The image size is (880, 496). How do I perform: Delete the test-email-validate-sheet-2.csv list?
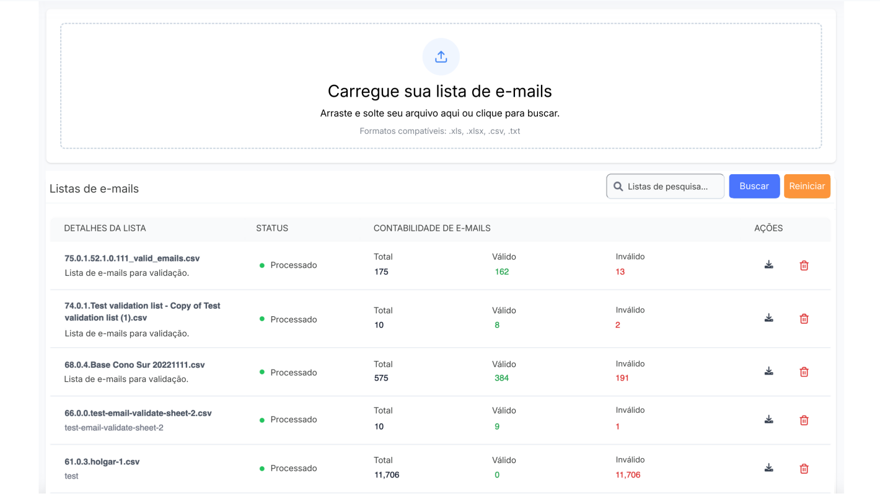click(804, 420)
